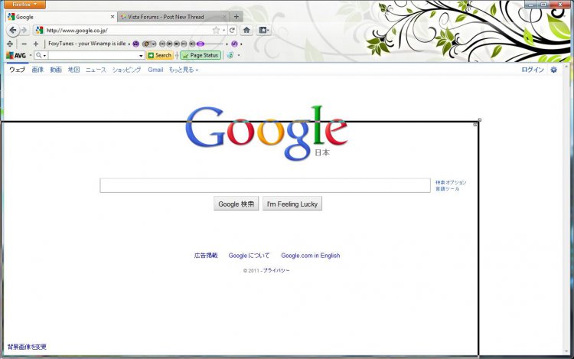Click the AVG shield icon after Page Status
Viewport: 574px width, 359px height.
coord(230,55)
